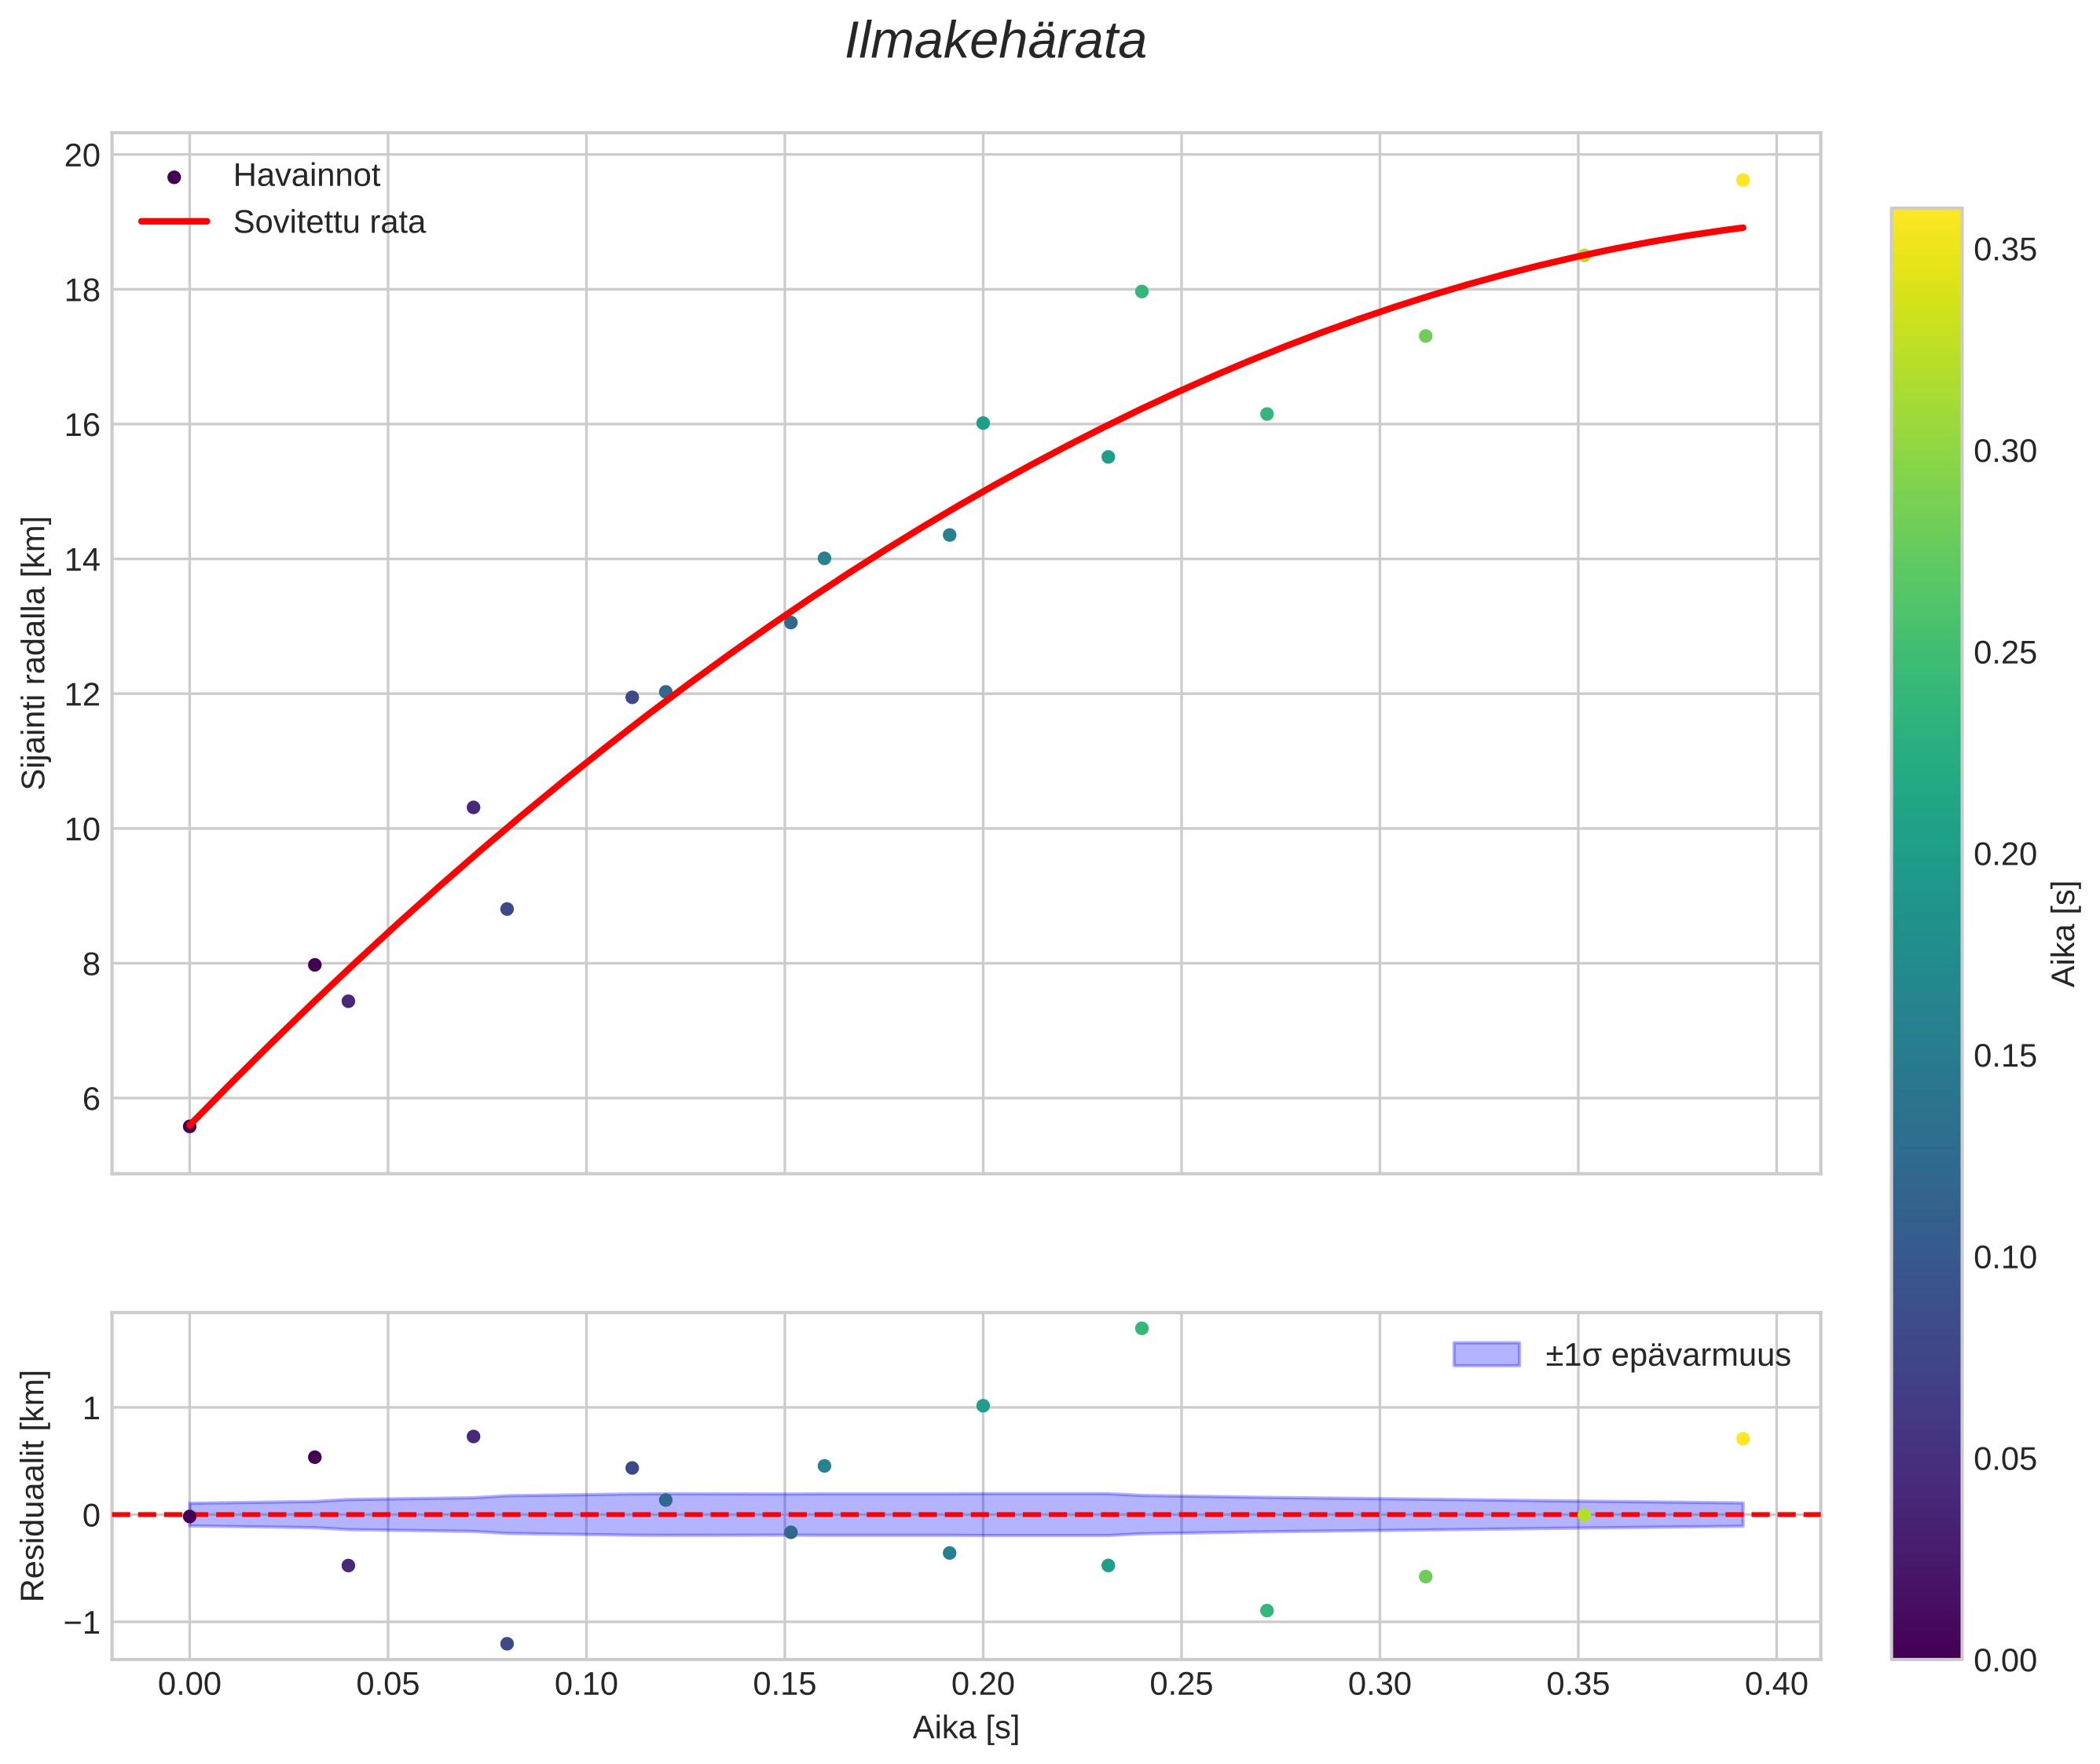Click the dark purple point at time zero
Screen dimensions: 2100x1764
189,1126
